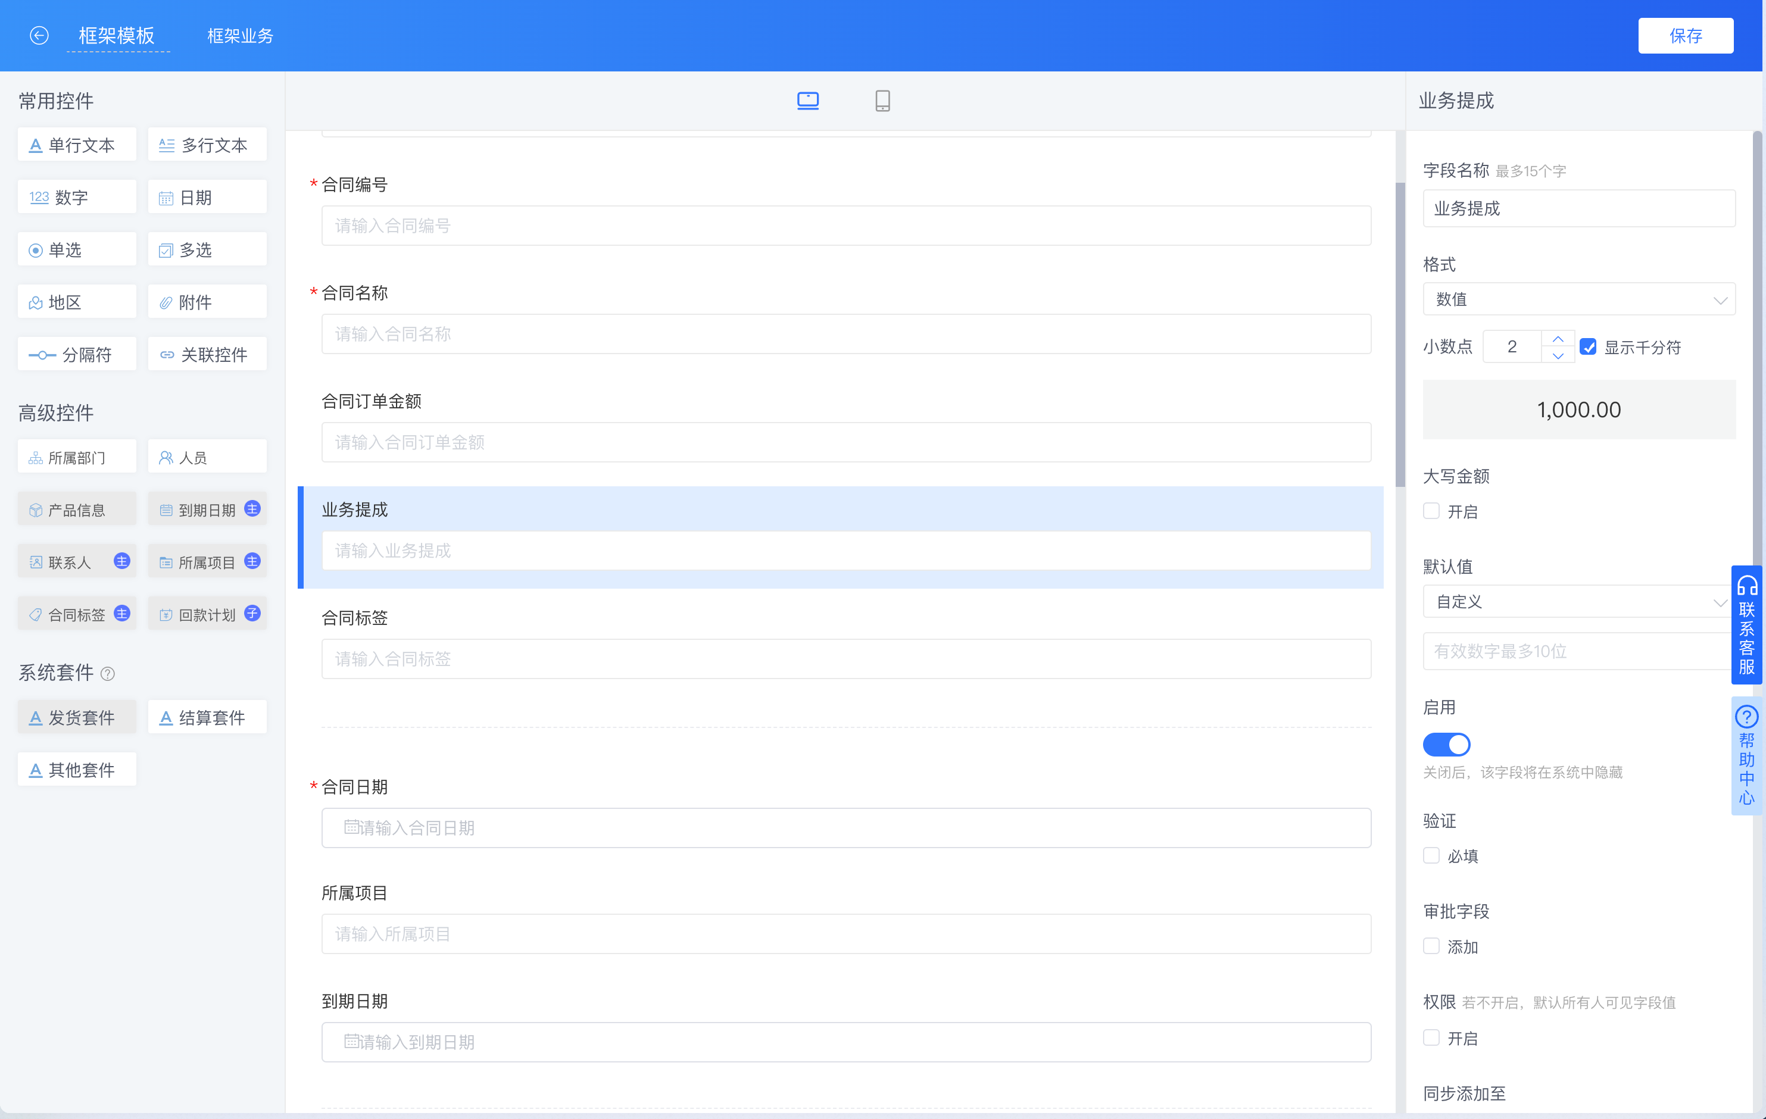
Task: Click the 合同标签 form input field
Action: (846, 659)
